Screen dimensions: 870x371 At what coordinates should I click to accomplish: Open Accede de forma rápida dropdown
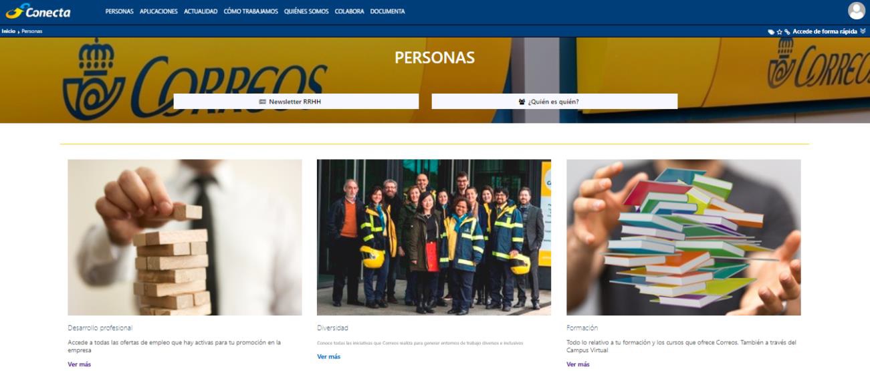click(x=825, y=31)
